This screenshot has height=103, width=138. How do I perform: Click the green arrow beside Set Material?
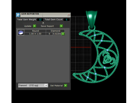click(66, 86)
